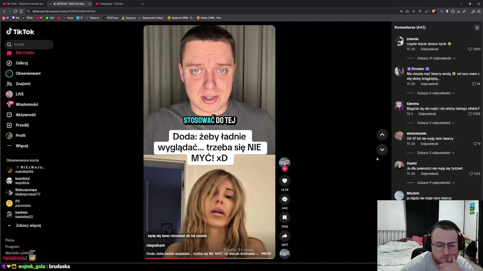Reply to Dawid's comment

click(429, 174)
